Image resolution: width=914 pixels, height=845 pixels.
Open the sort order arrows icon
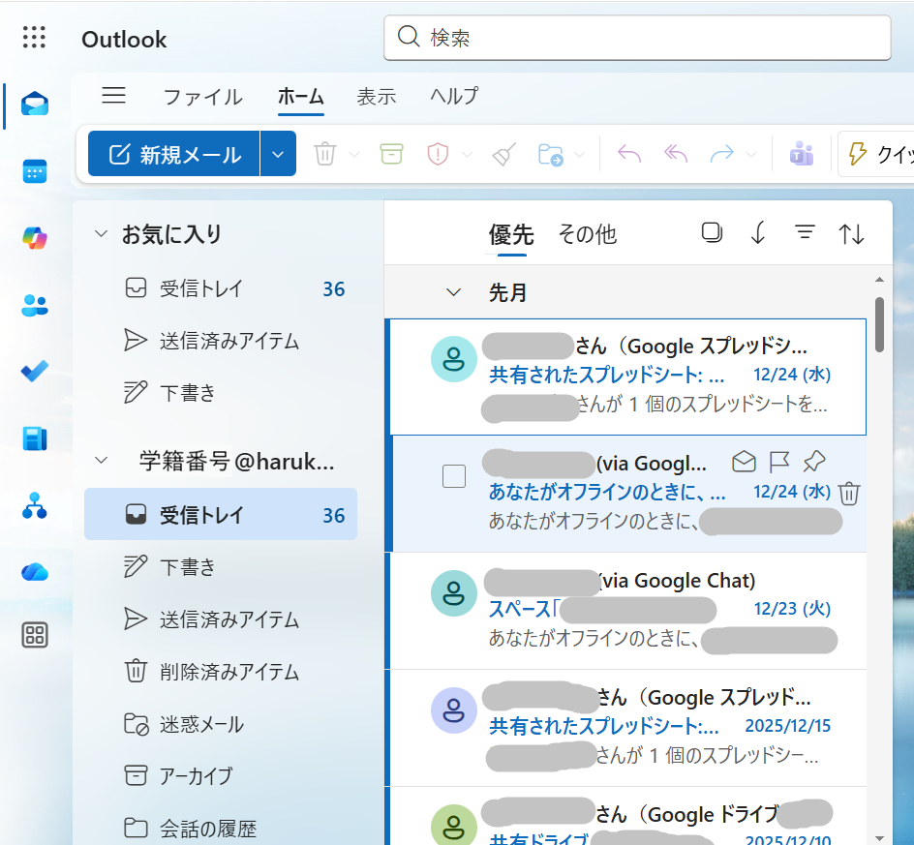coord(851,233)
